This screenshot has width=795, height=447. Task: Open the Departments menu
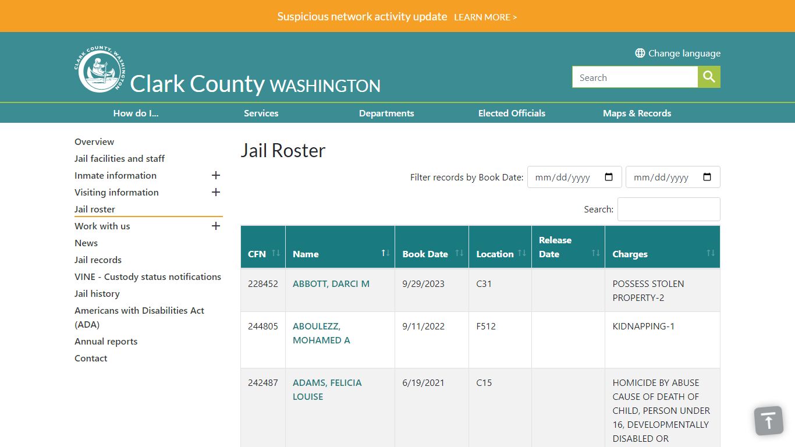386,113
